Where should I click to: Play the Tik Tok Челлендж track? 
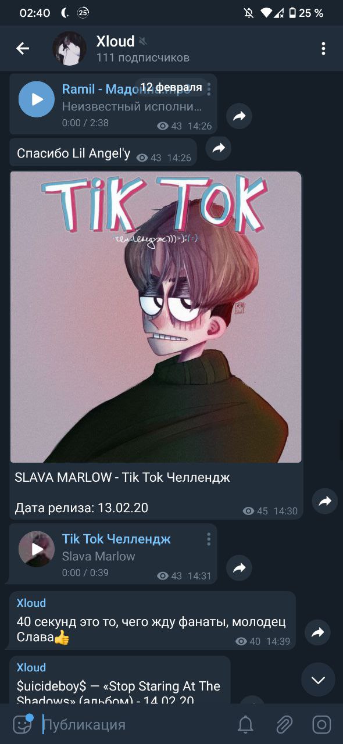coord(37,549)
